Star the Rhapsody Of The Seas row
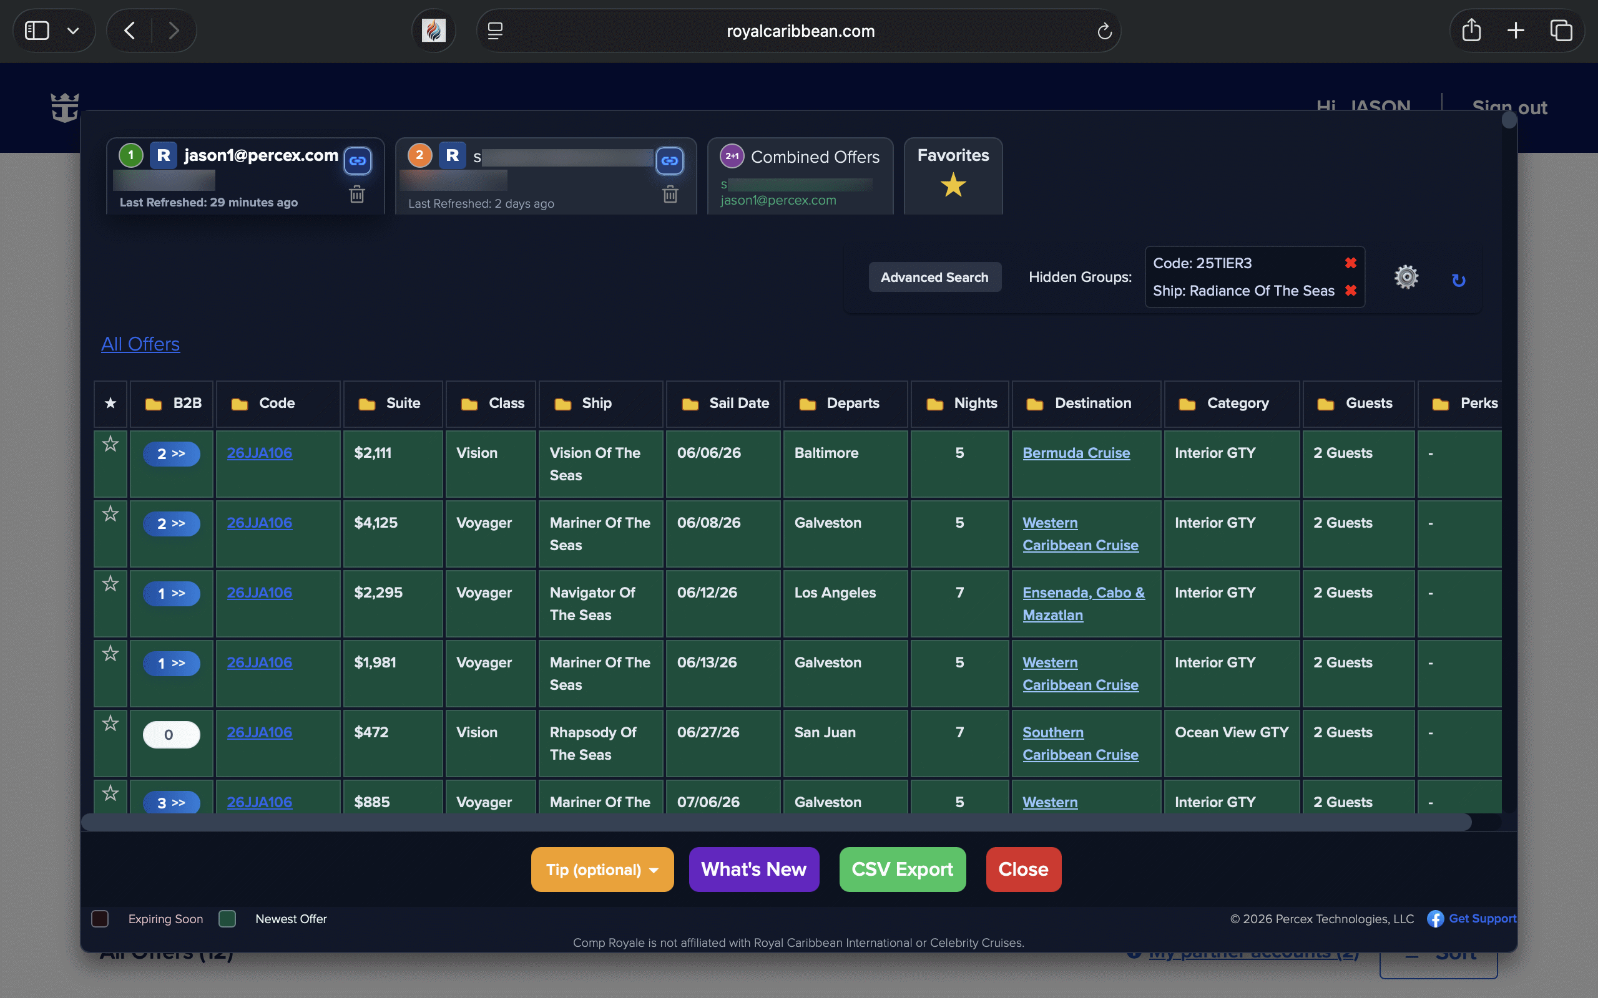1598x998 pixels. pos(110,724)
